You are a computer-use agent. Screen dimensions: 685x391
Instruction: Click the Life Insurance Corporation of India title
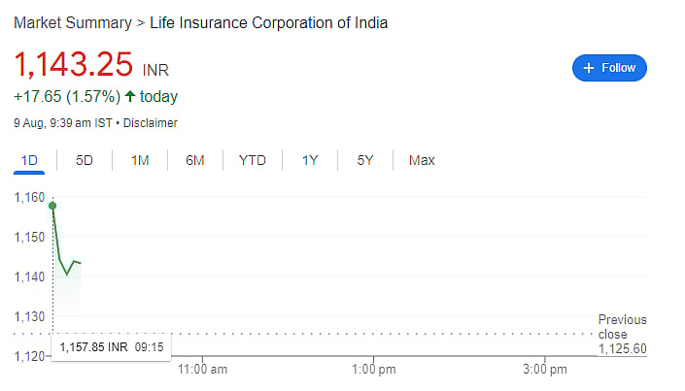(x=268, y=22)
